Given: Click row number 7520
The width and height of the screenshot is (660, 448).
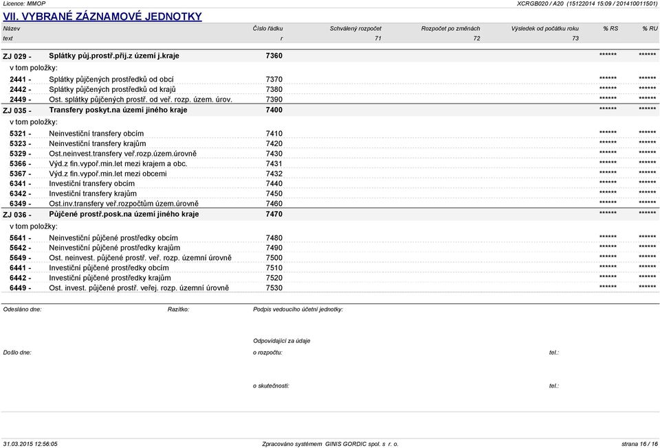Looking at the screenshot, I should [x=274, y=278].
